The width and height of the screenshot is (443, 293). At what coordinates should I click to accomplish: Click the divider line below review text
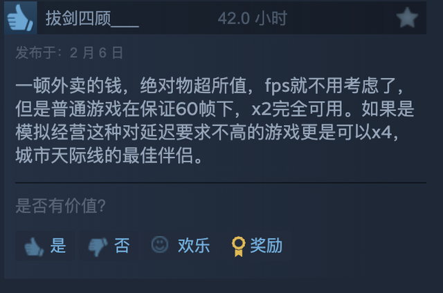click(221, 182)
